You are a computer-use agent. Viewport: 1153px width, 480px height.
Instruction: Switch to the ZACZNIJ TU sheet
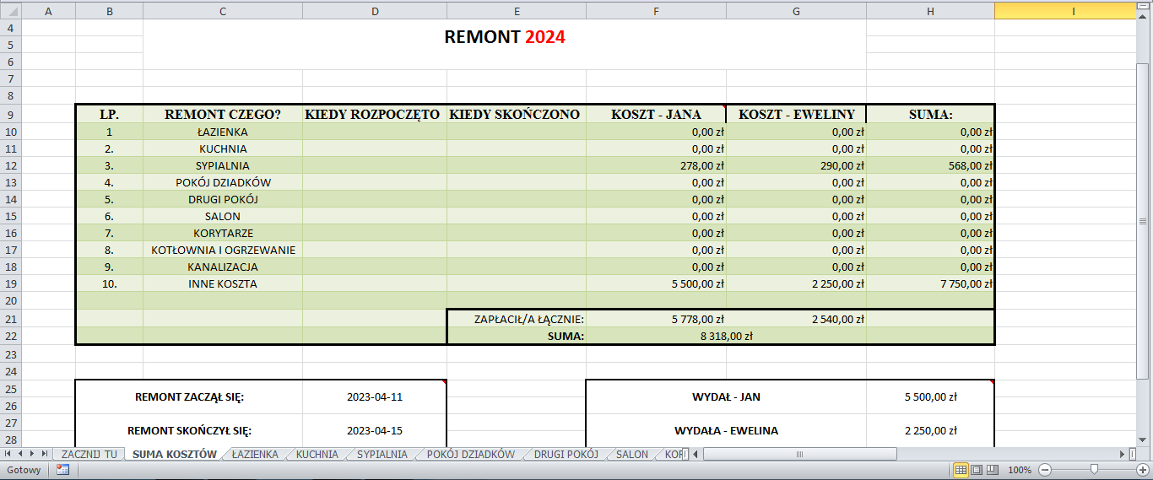pos(89,454)
